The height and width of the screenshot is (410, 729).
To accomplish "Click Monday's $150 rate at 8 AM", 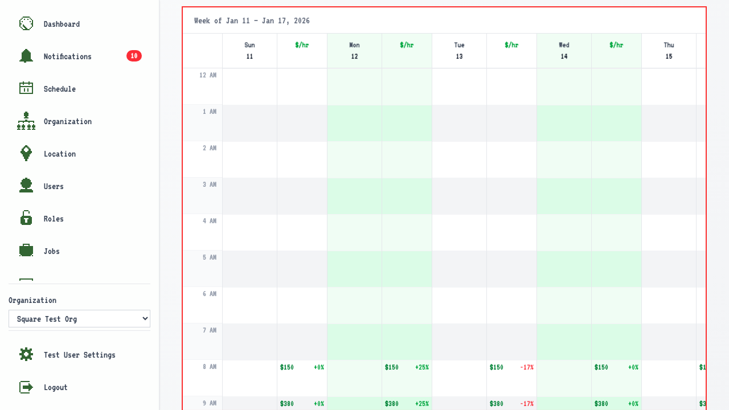I will tap(392, 367).
